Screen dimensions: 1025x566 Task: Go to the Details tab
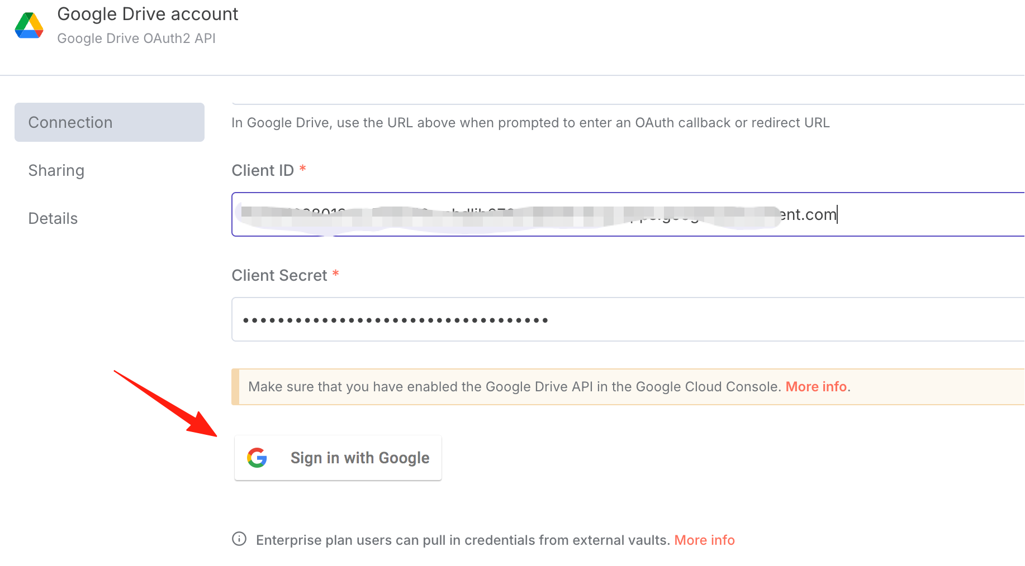point(53,218)
